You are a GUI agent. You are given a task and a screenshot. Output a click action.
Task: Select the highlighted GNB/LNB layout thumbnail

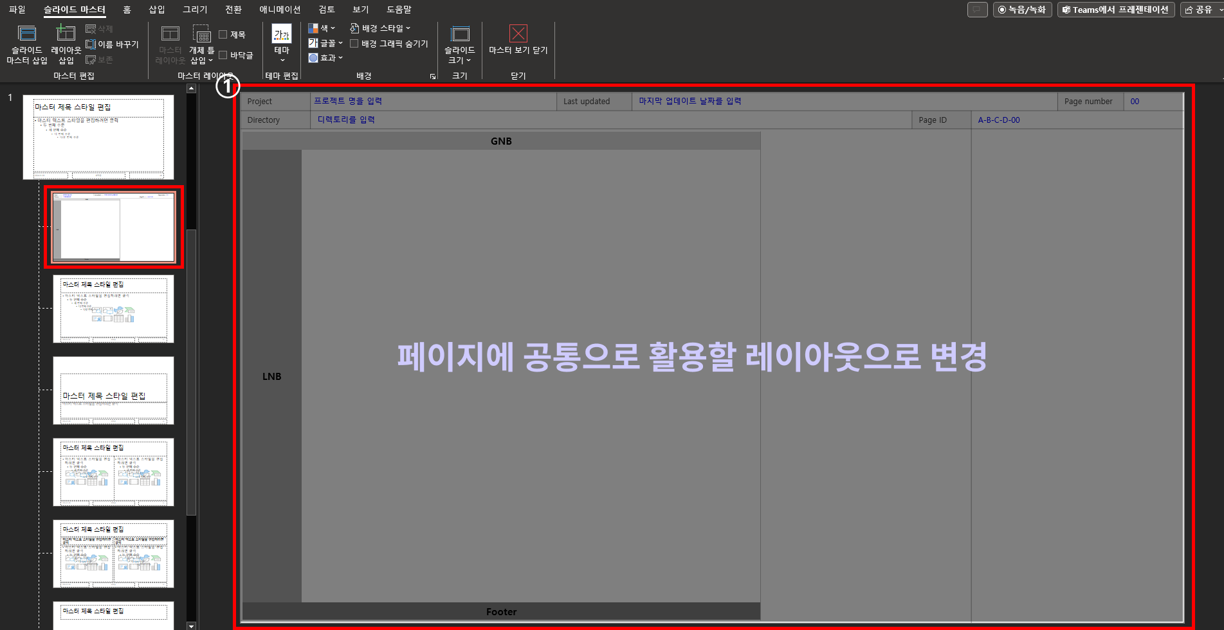tap(113, 226)
